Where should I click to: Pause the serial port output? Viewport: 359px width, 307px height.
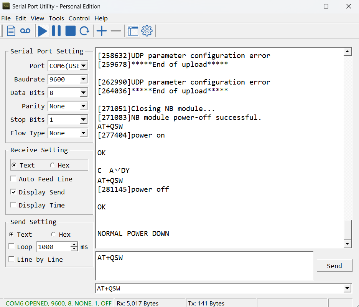[56, 31]
